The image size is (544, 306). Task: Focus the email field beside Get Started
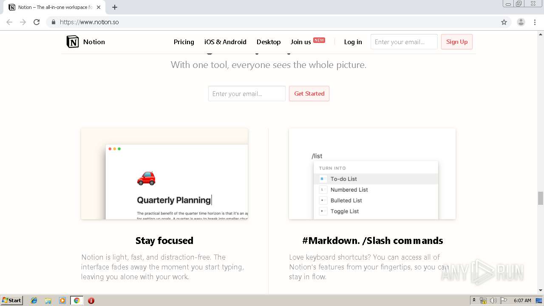(247, 93)
